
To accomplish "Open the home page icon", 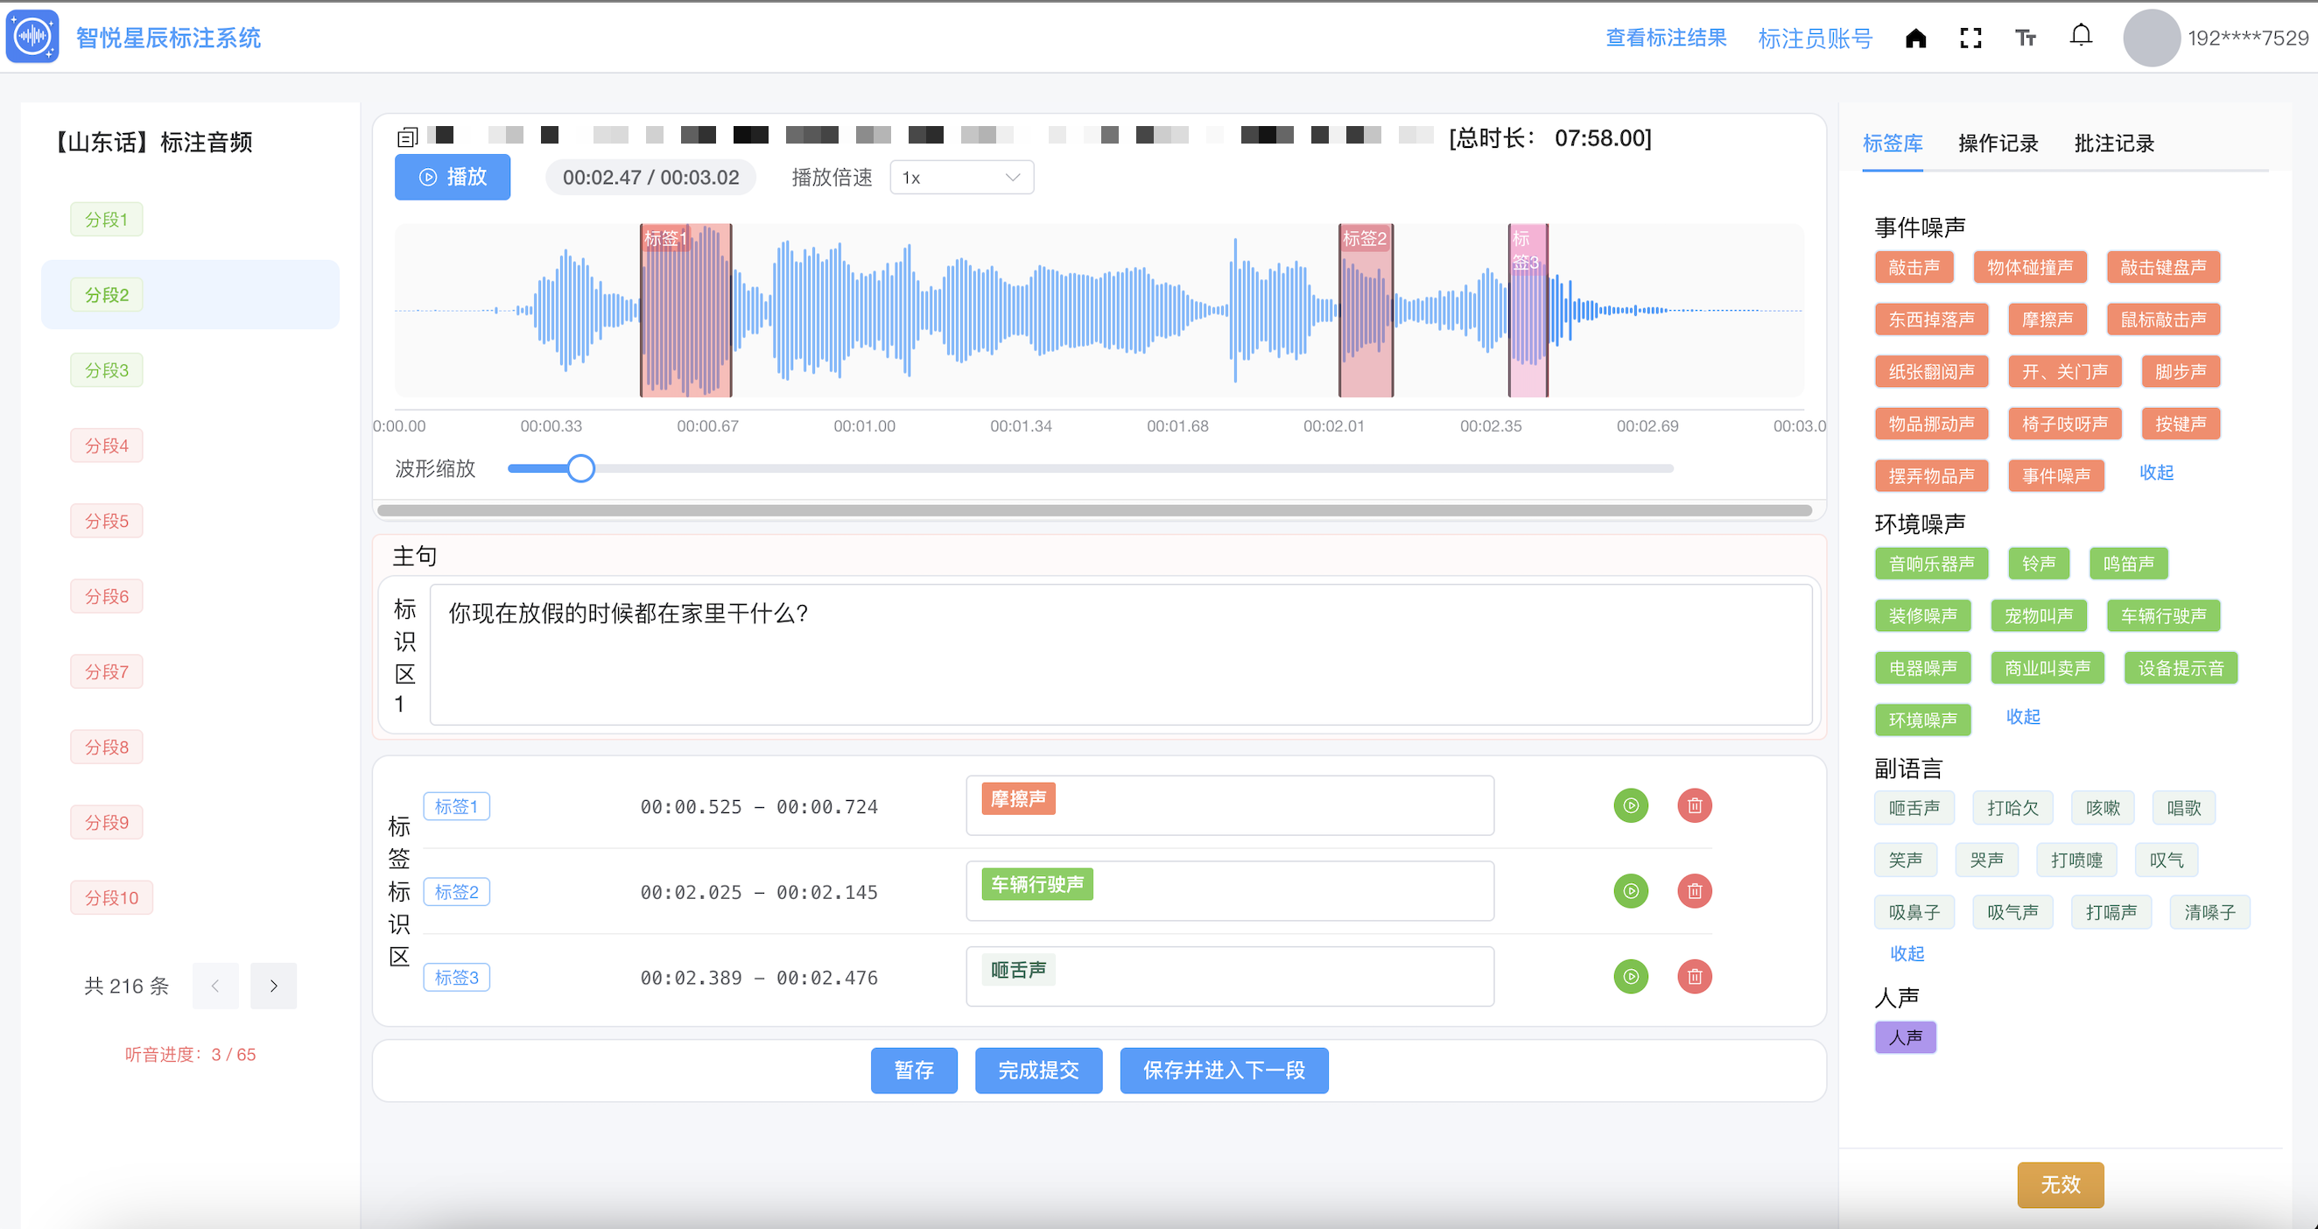I will [x=1916, y=38].
